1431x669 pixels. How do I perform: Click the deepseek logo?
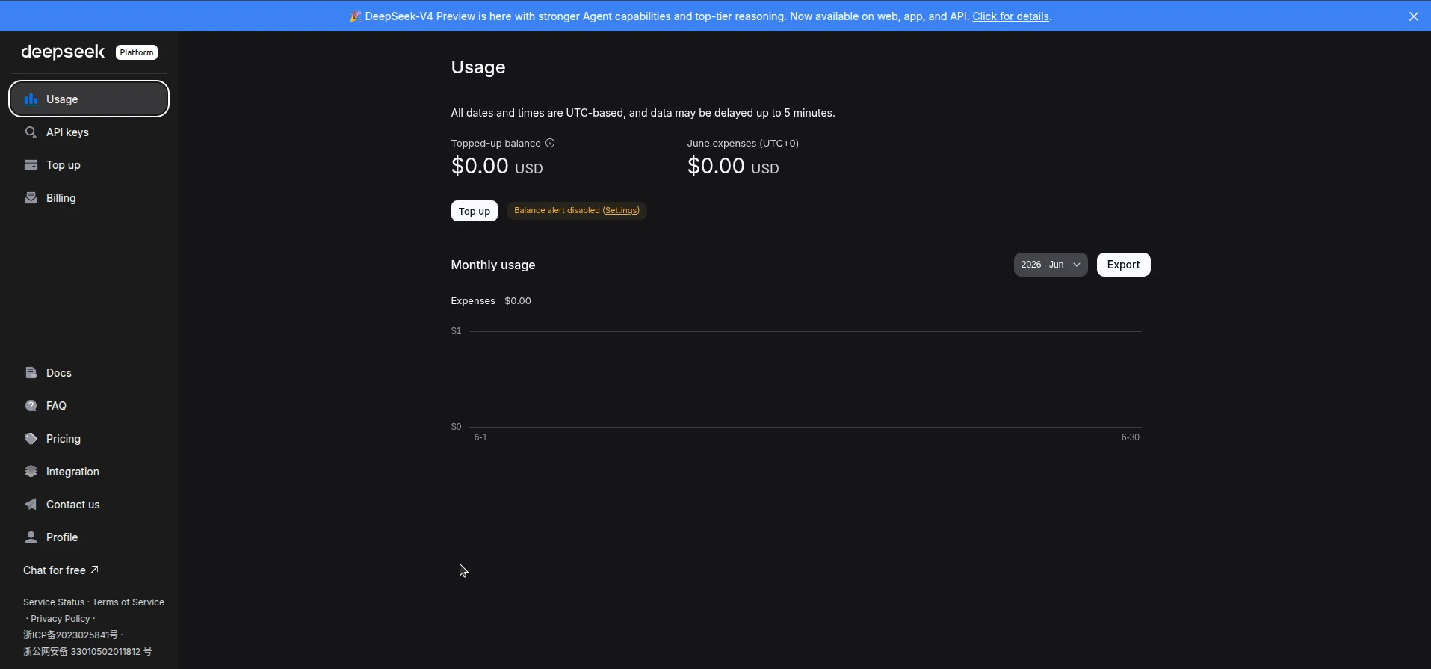[63, 52]
